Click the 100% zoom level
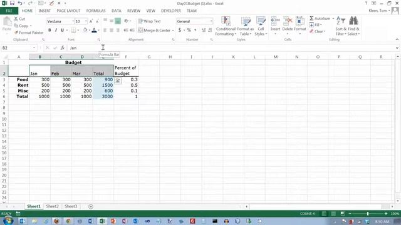 [x=395, y=214]
